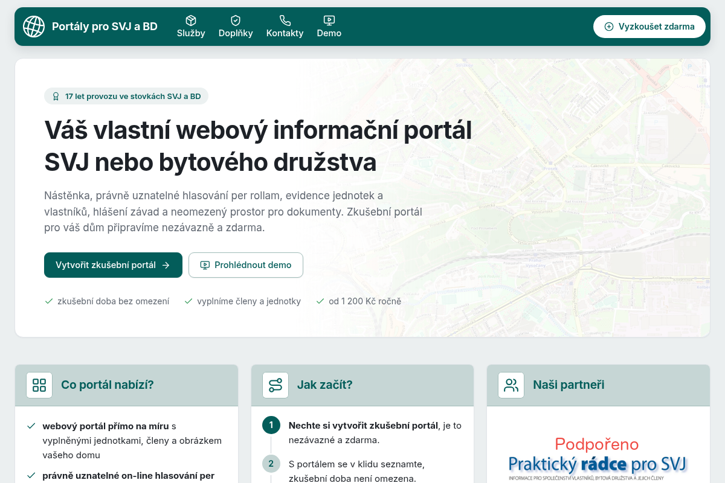
Task: Click the Prohlédnout demo button
Action: [246, 265]
